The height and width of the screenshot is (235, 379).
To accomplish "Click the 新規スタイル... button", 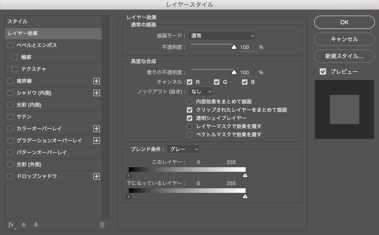I will [344, 56].
